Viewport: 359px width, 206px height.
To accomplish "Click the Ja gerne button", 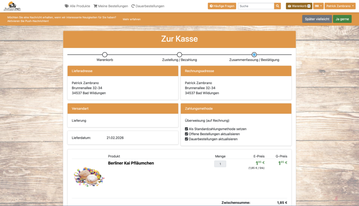I will 342,19.
